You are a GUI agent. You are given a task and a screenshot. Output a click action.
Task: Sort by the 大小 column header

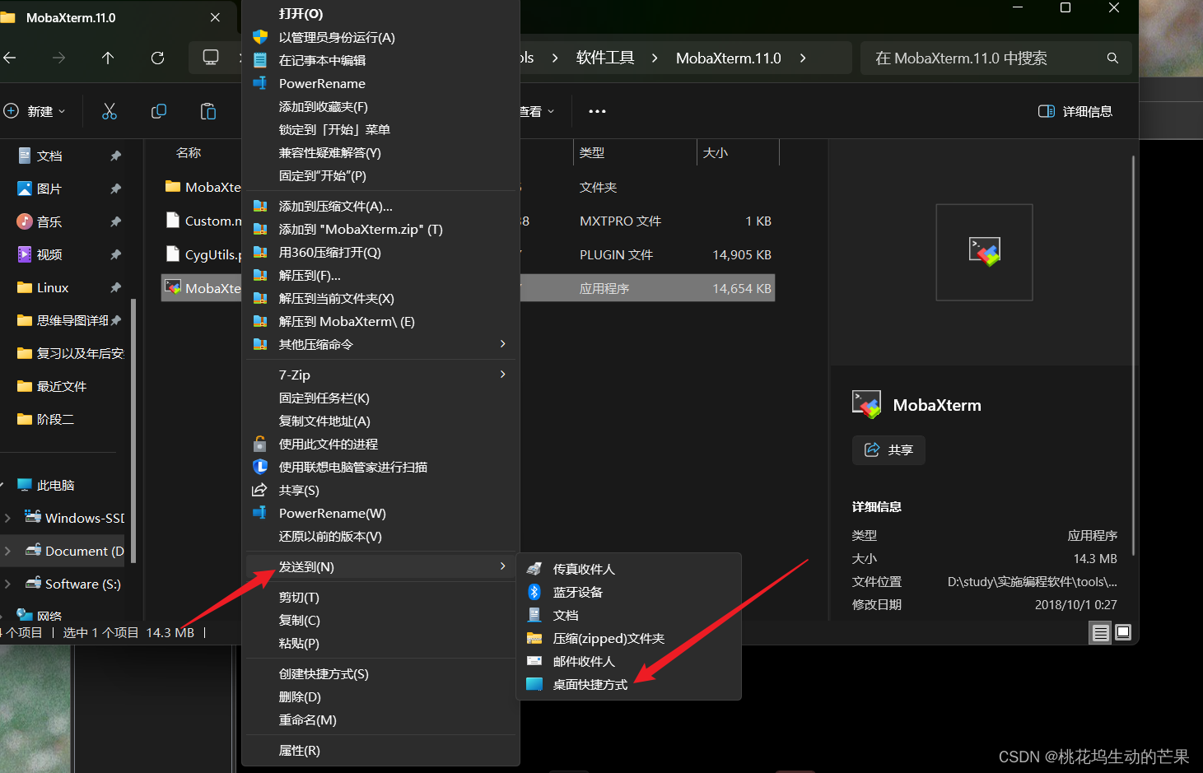click(739, 152)
